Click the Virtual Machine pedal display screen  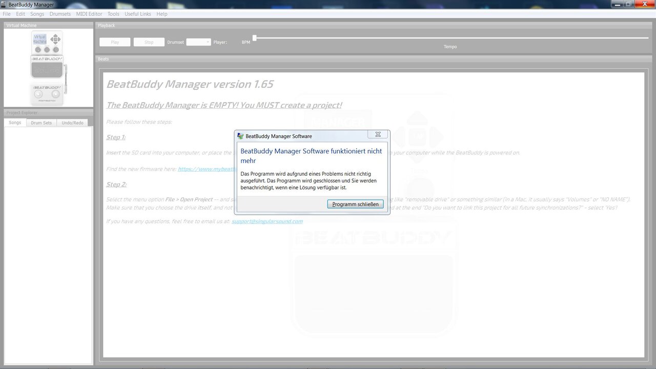pyautogui.click(x=40, y=39)
